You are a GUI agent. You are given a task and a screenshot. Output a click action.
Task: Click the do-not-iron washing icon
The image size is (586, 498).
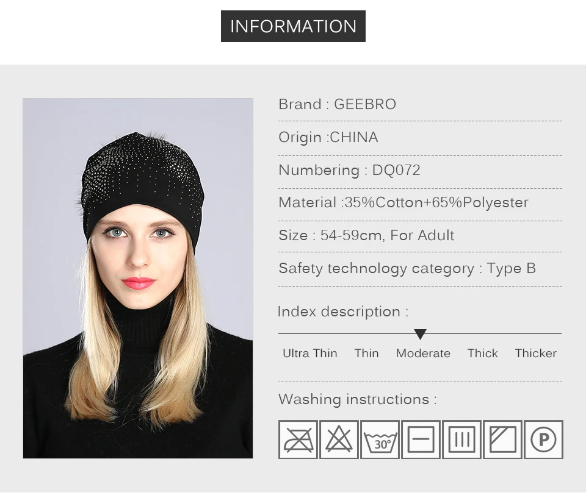pyautogui.click(x=298, y=439)
